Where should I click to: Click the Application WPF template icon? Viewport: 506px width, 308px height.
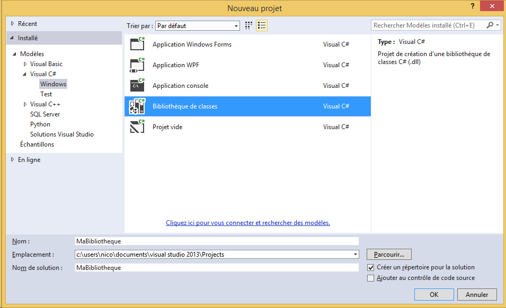[137, 65]
